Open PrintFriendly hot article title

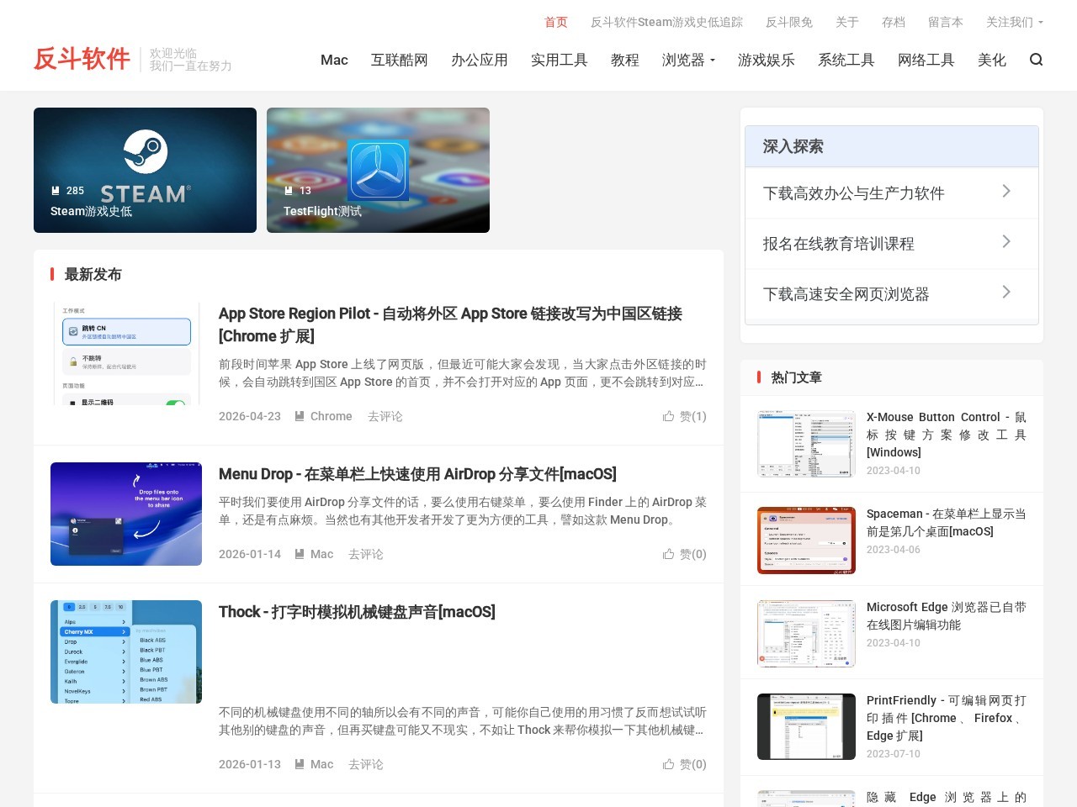pos(947,718)
